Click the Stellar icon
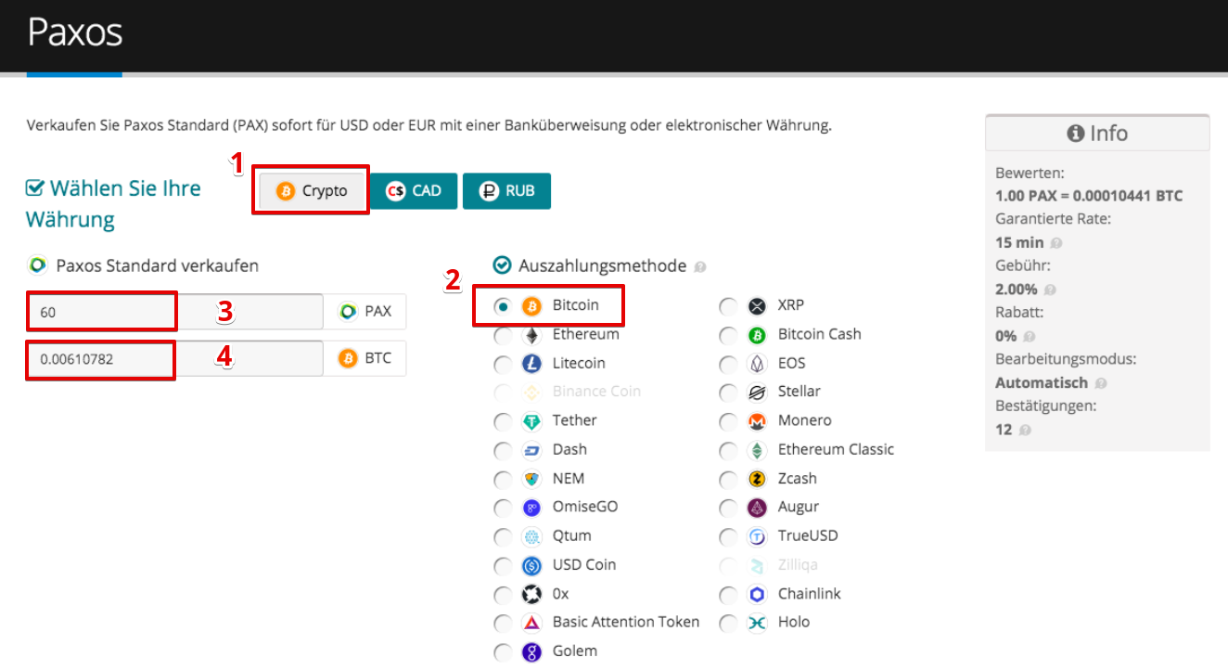 pyautogui.click(x=757, y=393)
